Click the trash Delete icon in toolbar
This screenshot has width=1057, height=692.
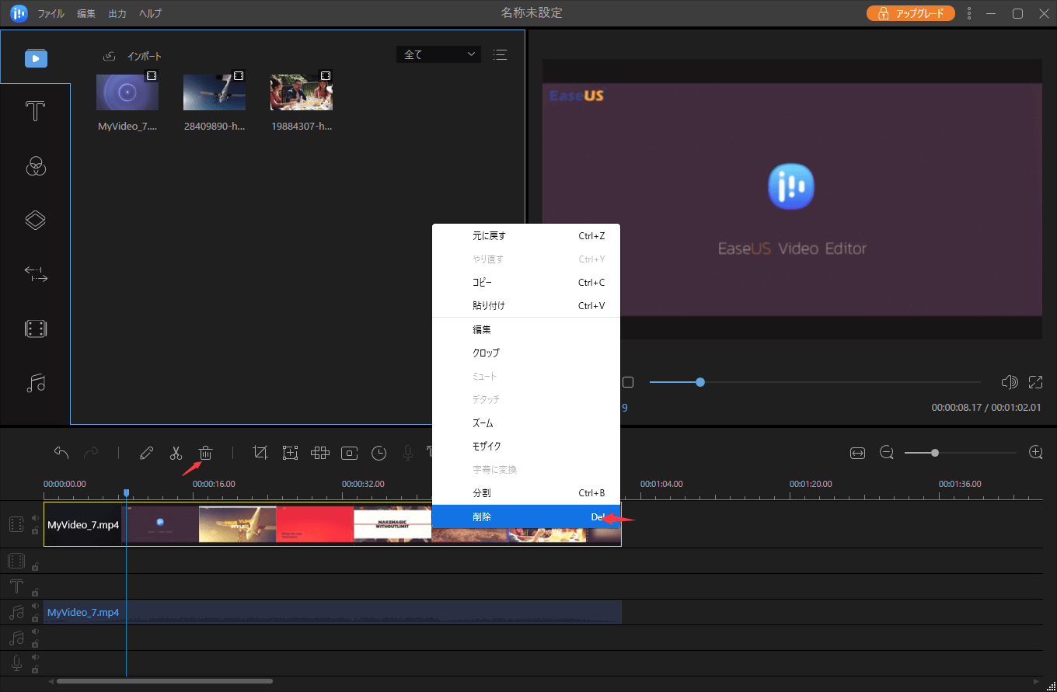[206, 453]
